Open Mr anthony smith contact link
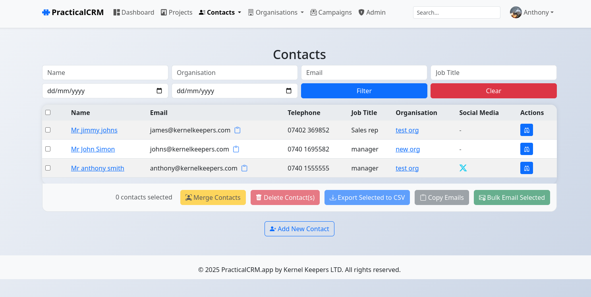This screenshot has width=591, height=297. [x=98, y=168]
